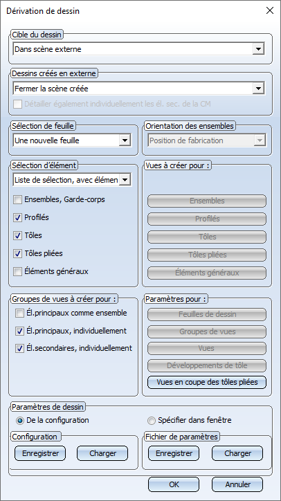Open the Cible du dessin dropdown
This screenshot has height=501, width=281.
[x=138, y=49]
